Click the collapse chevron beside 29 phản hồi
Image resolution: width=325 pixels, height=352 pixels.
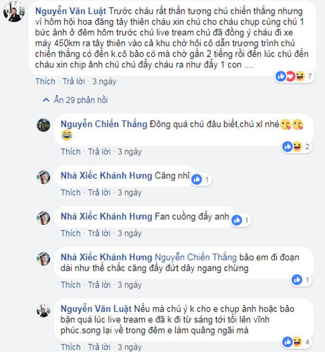point(46,100)
